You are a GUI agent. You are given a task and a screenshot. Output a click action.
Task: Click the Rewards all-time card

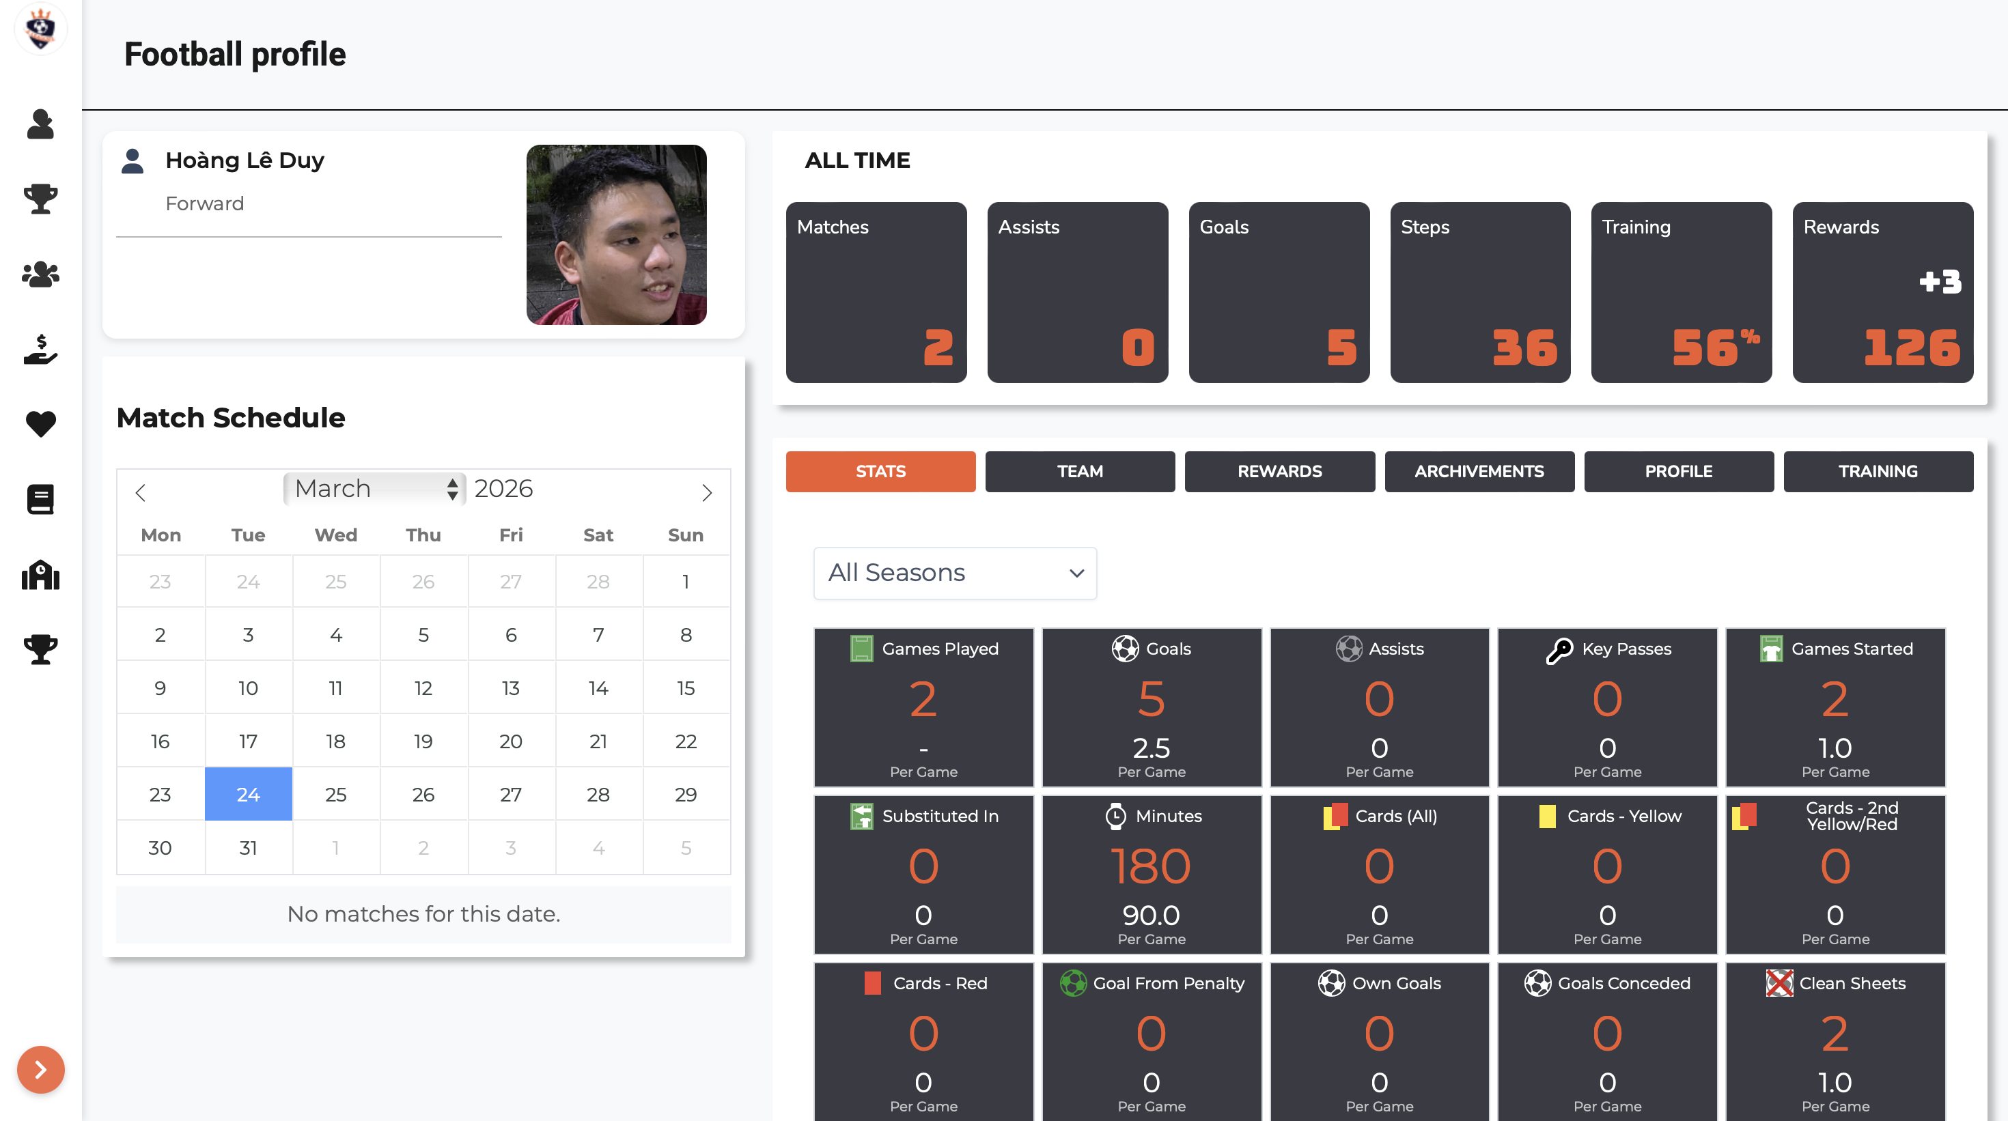coord(1882,292)
